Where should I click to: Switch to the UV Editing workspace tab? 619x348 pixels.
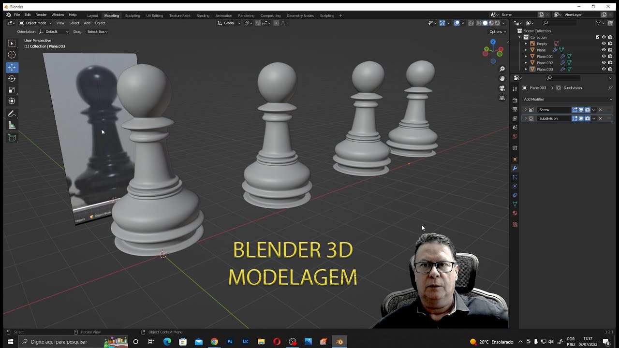tap(154, 15)
